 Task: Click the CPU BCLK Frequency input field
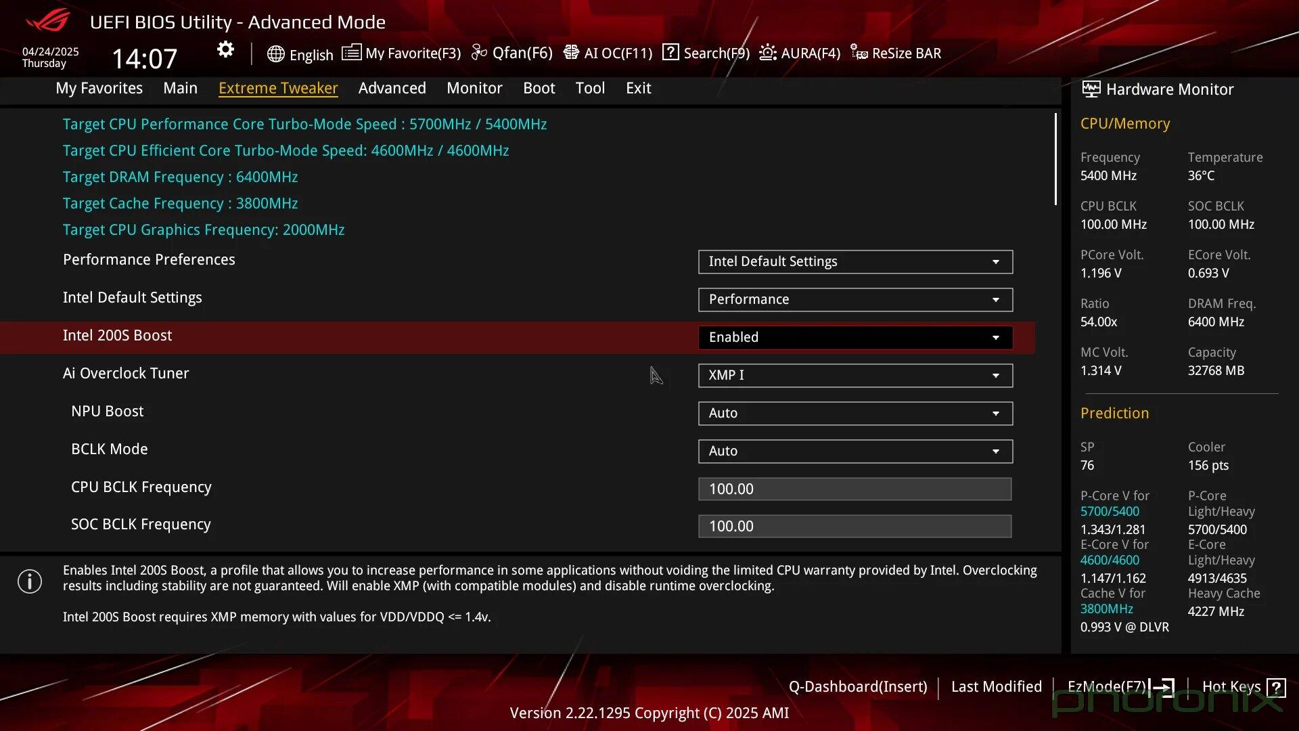click(x=854, y=489)
